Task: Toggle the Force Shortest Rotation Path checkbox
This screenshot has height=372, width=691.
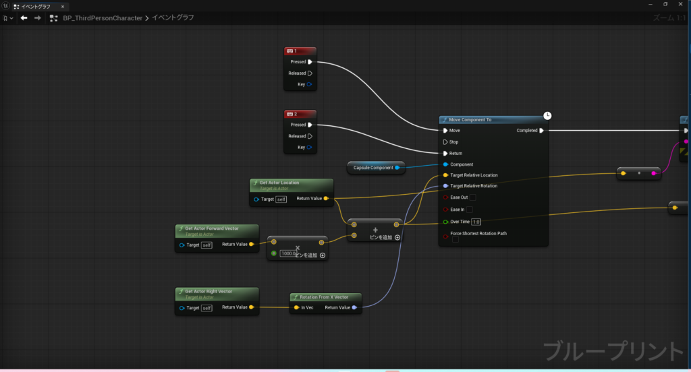Action: tap(455, 239)
